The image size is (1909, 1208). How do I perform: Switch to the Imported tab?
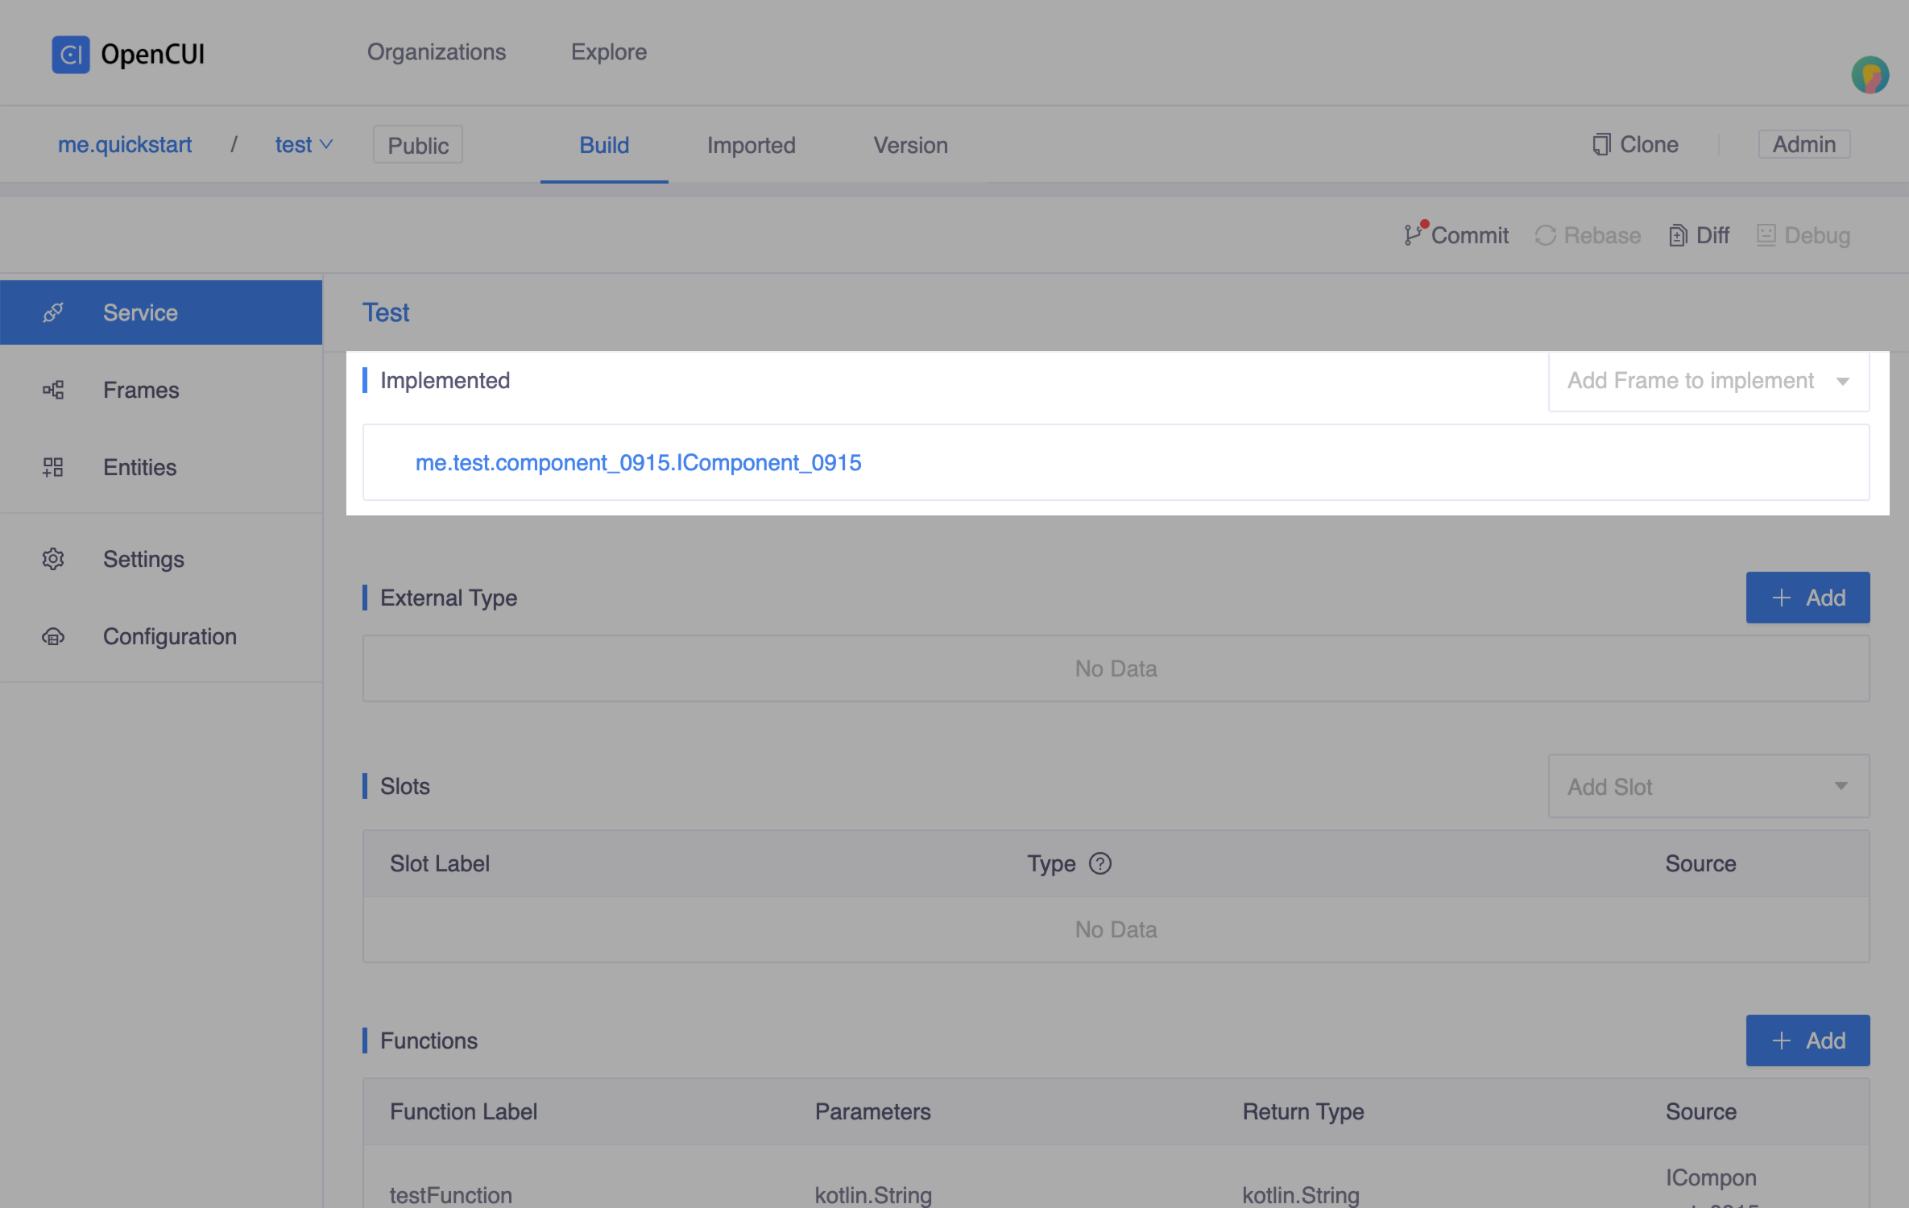[750, 145]
